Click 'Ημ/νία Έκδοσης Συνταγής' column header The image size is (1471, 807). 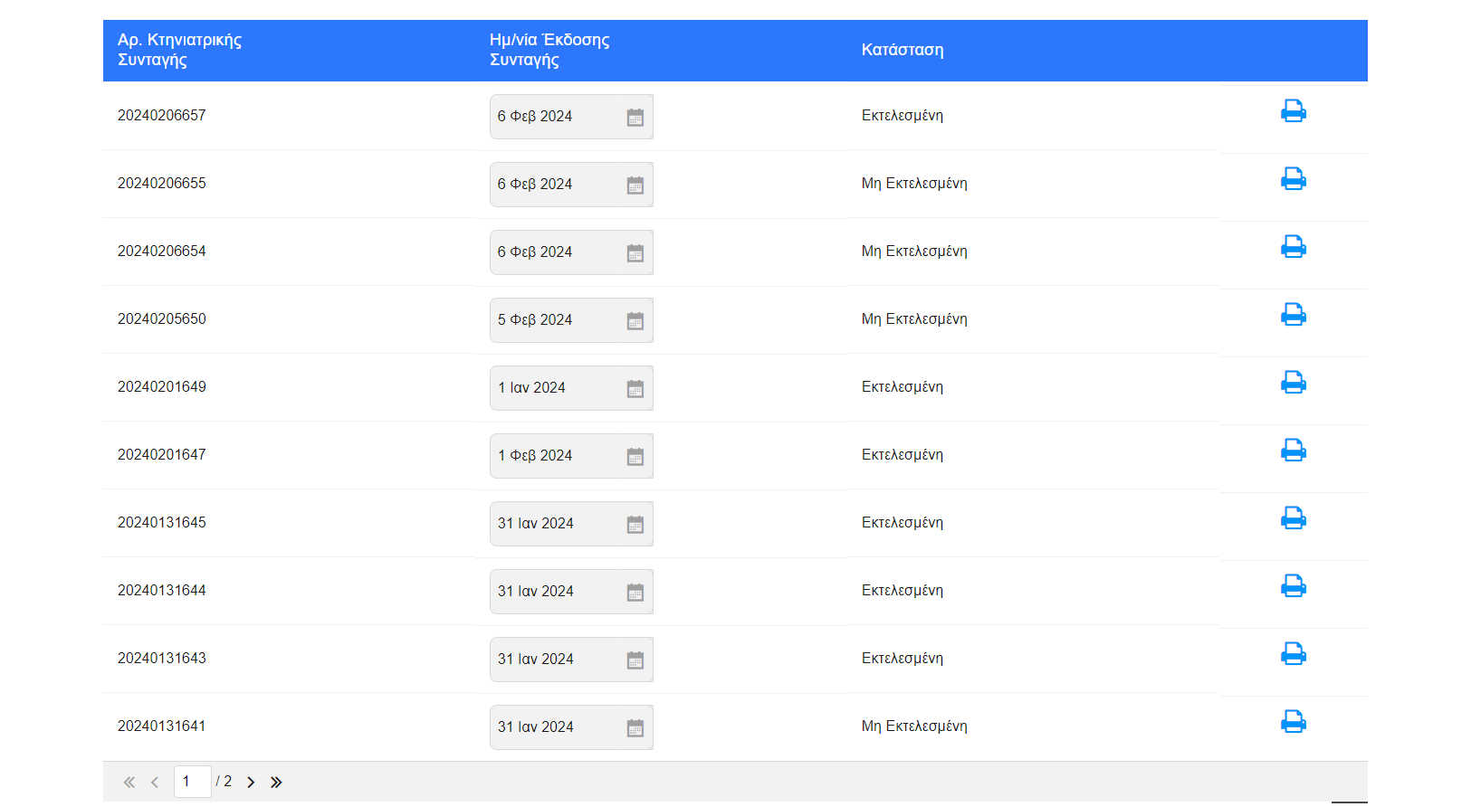coord(549,50)
